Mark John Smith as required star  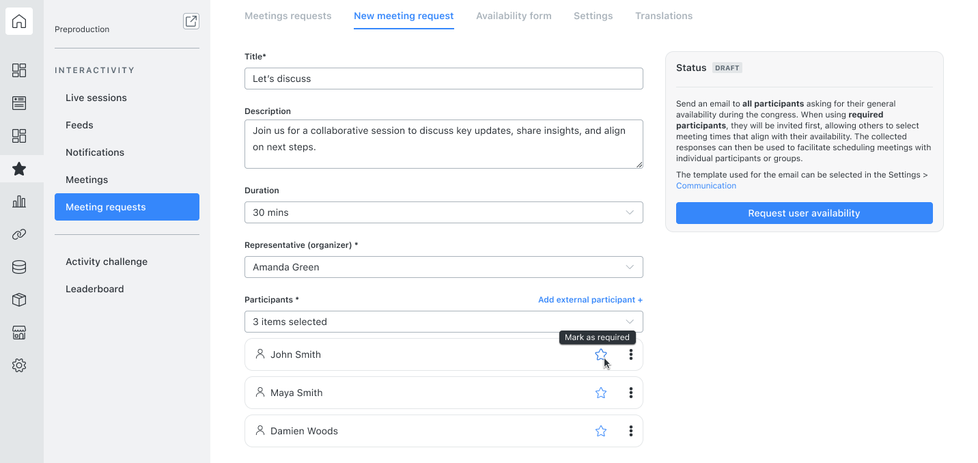[x=601, y=354]
